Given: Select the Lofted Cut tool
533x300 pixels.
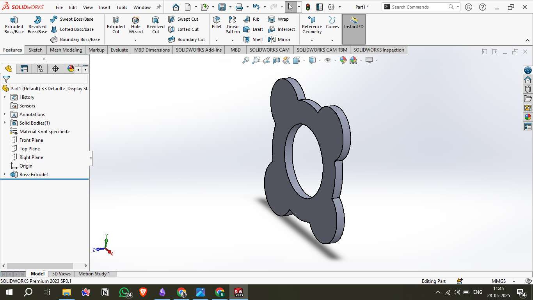Looking at the screenshot, I should tap(183, 29).
